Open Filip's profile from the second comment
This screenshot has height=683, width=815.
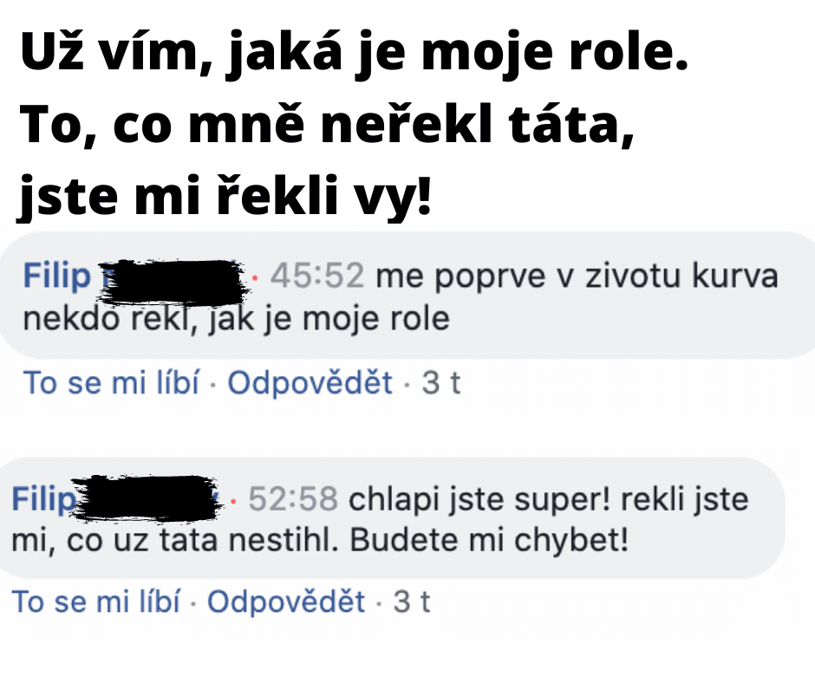tap(43, 499)
